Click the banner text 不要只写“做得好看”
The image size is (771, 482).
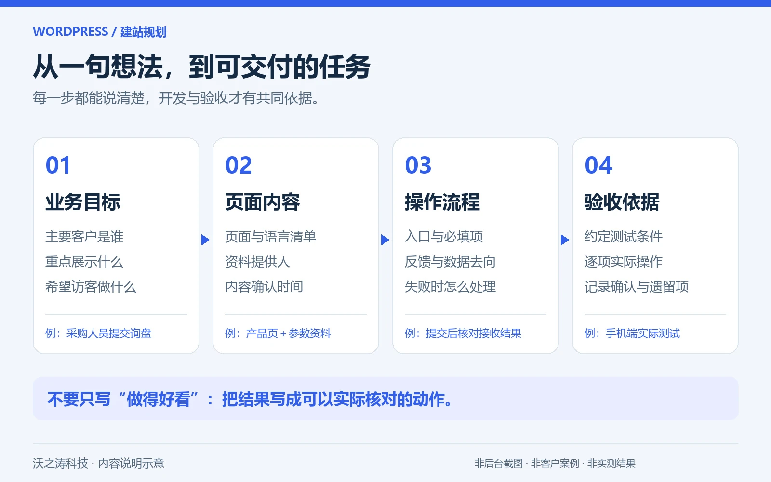point(123,399)
